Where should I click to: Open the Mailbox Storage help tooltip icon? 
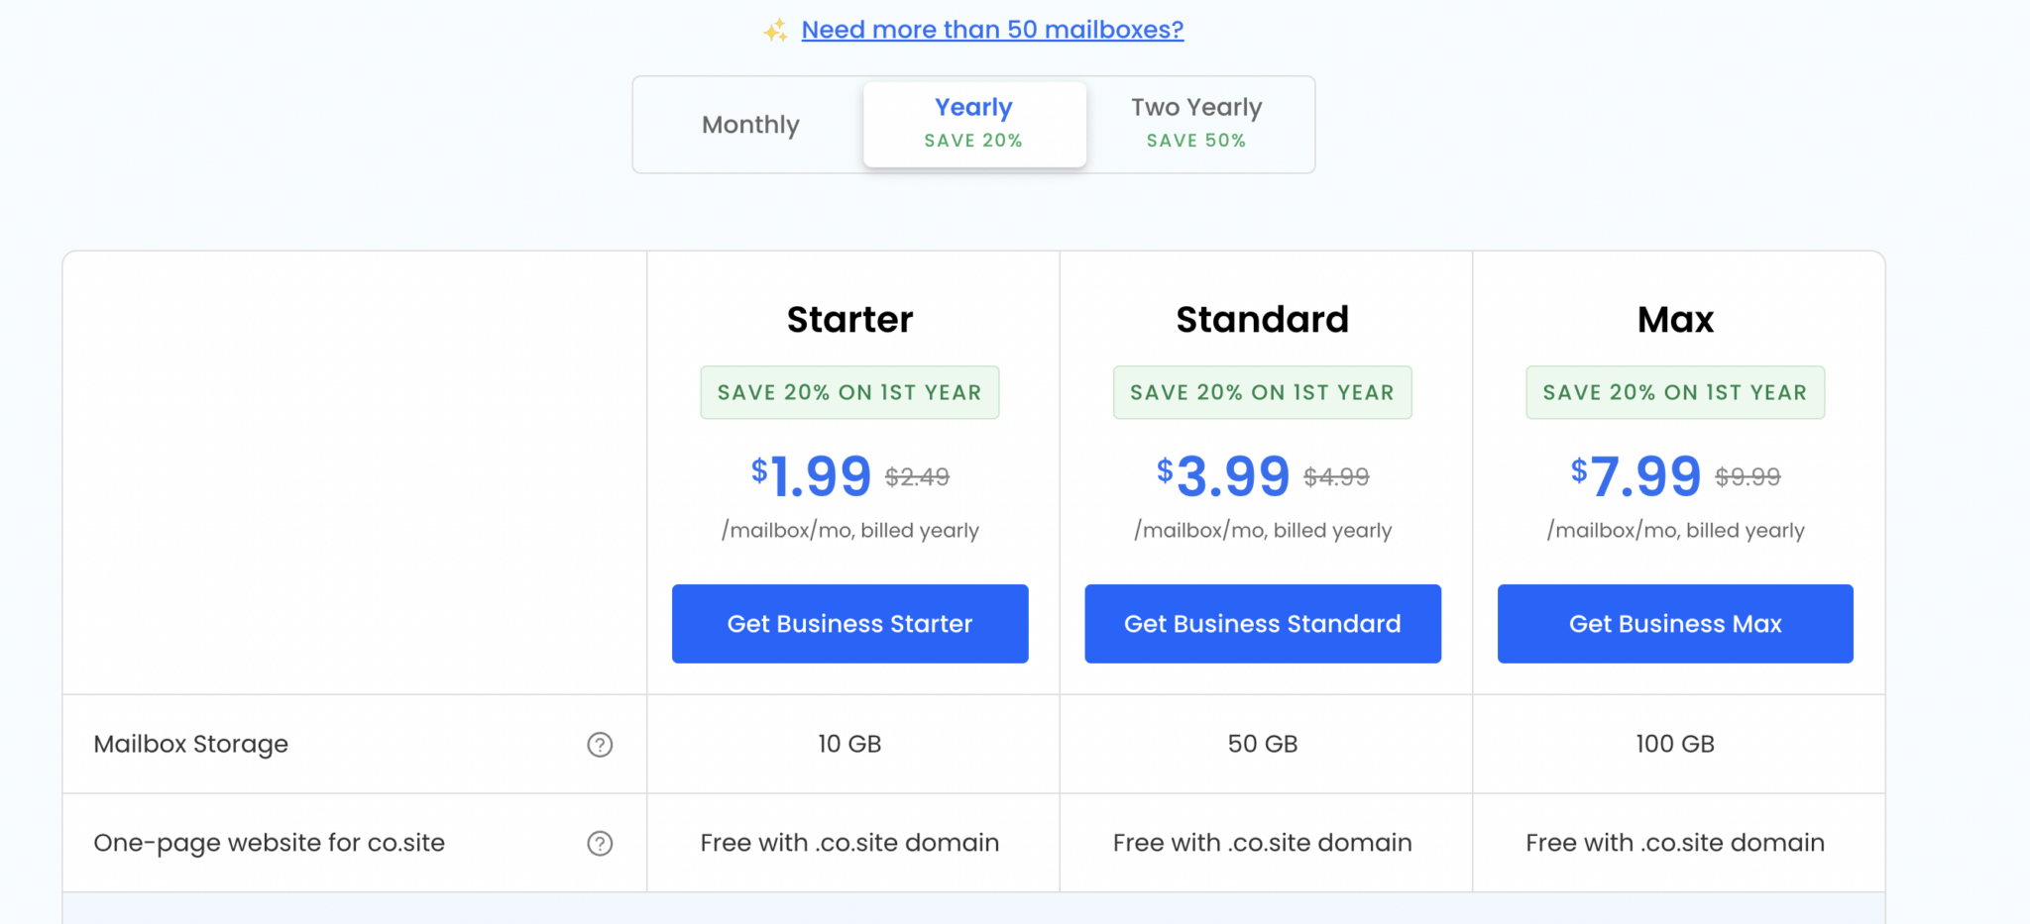coord(600,745)
